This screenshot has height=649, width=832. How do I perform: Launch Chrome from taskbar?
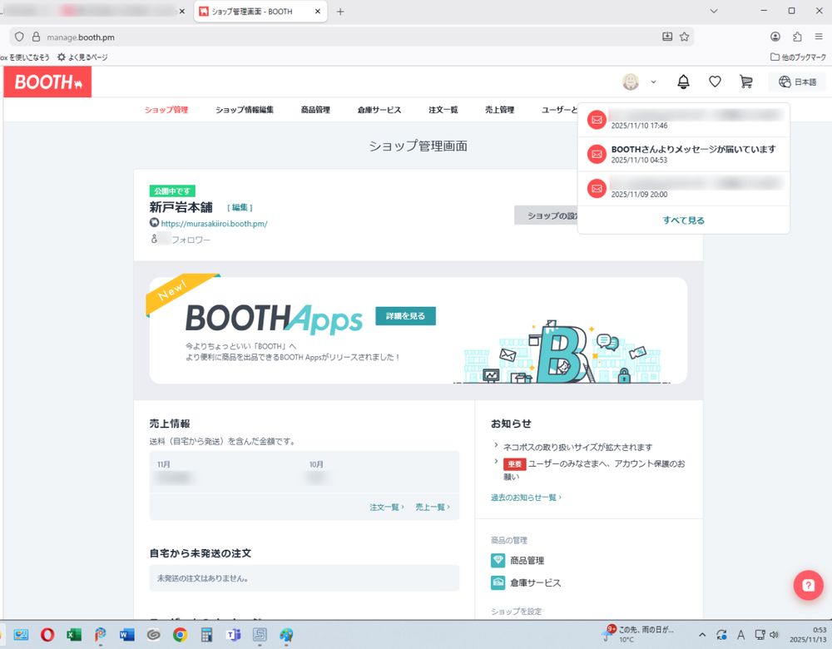click(x=180, y=635)
